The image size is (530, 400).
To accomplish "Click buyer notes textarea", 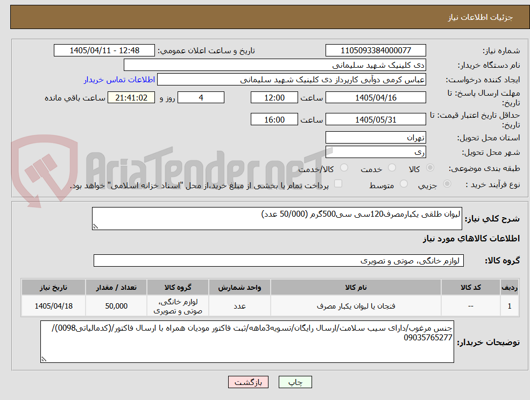I will pos(247,341).
